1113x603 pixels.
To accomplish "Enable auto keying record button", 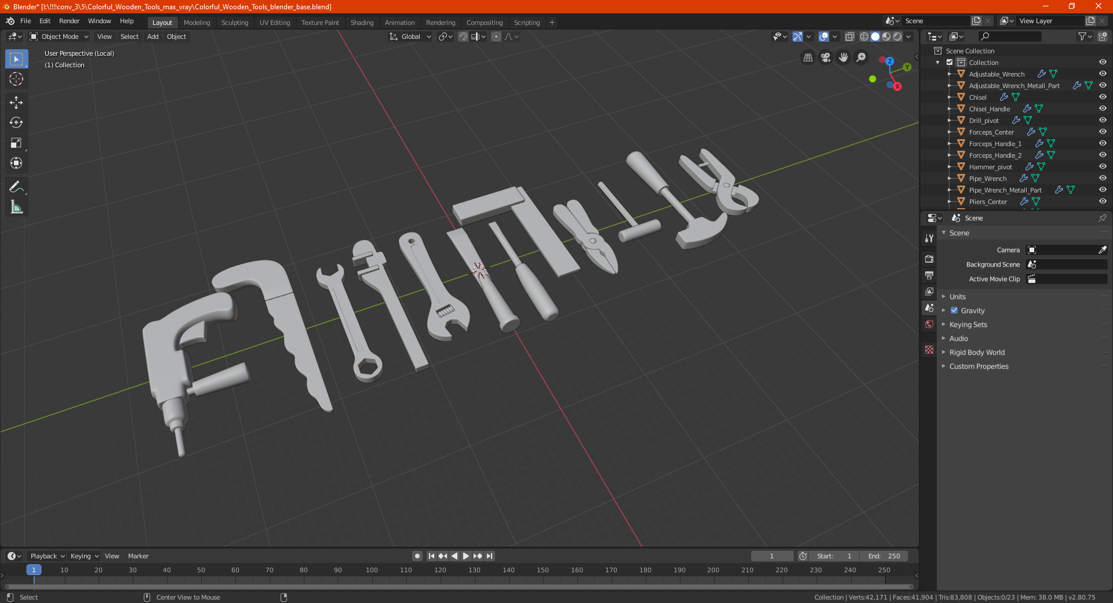I will point(417,556).
